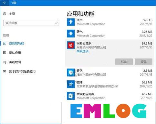Open 主页 home page

point(12,14)
